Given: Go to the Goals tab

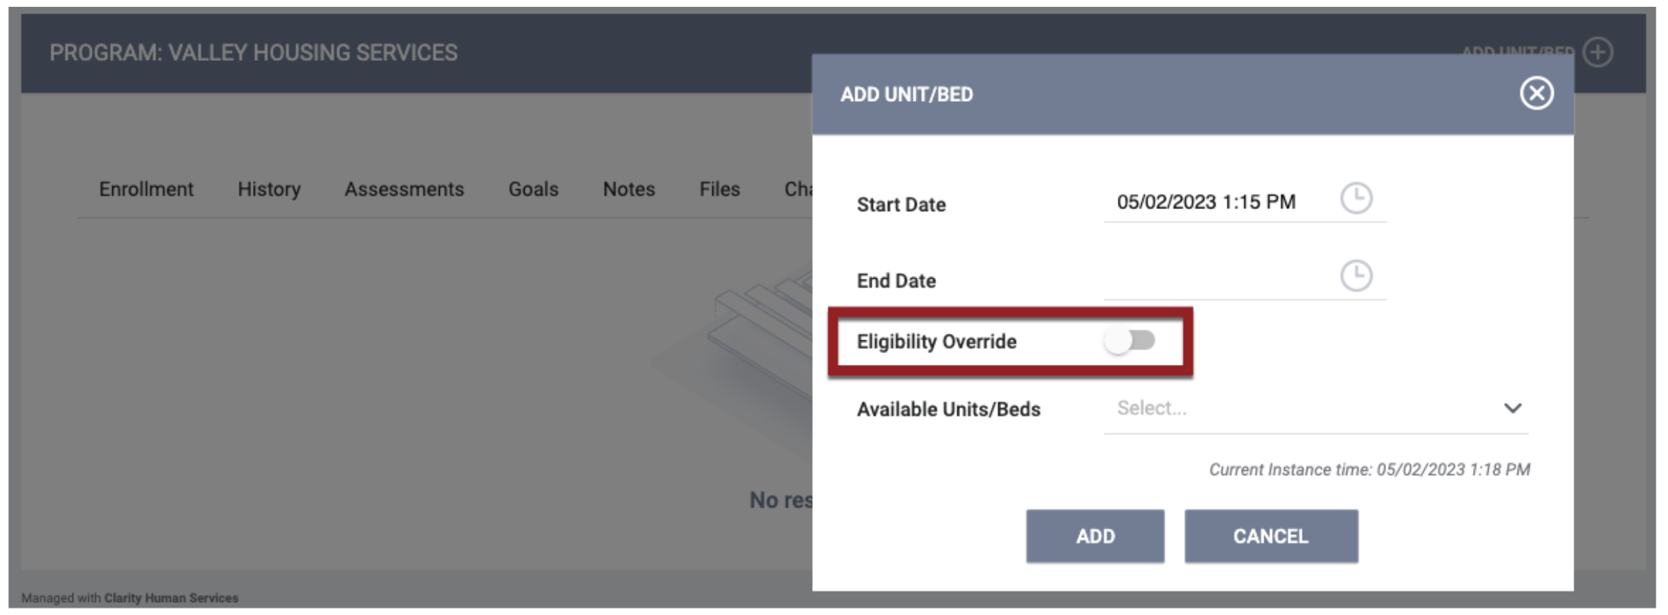Looking at the screenshot, I should click(x=533, y=189).
